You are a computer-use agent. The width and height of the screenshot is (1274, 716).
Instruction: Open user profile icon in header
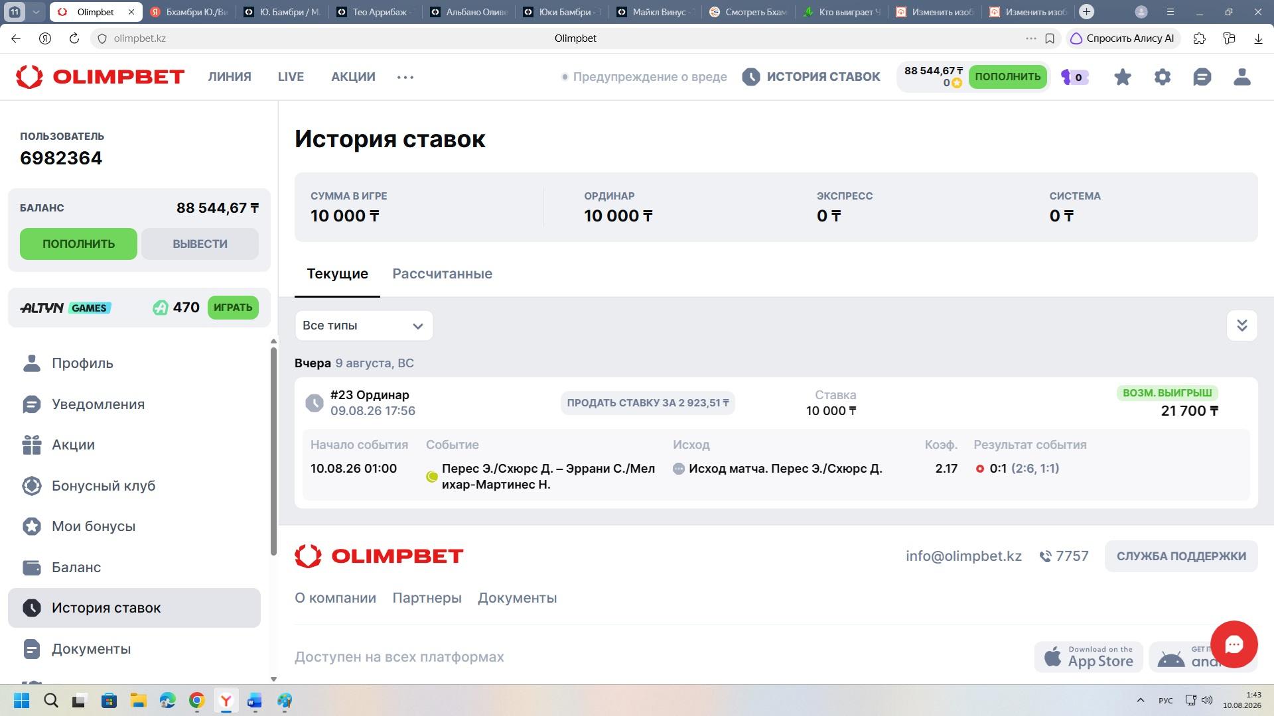click(x=1241, y=77)
